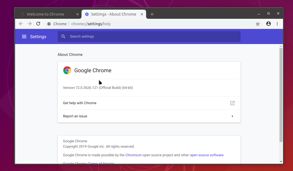Screen dimensions: 293x171
Task: Expand the Report an issue arrow
Action: pos(232,116)
